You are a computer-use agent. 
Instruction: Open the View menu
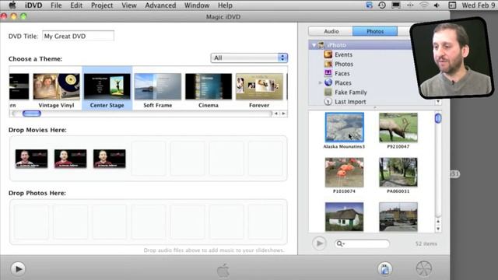tap(129, 5)
